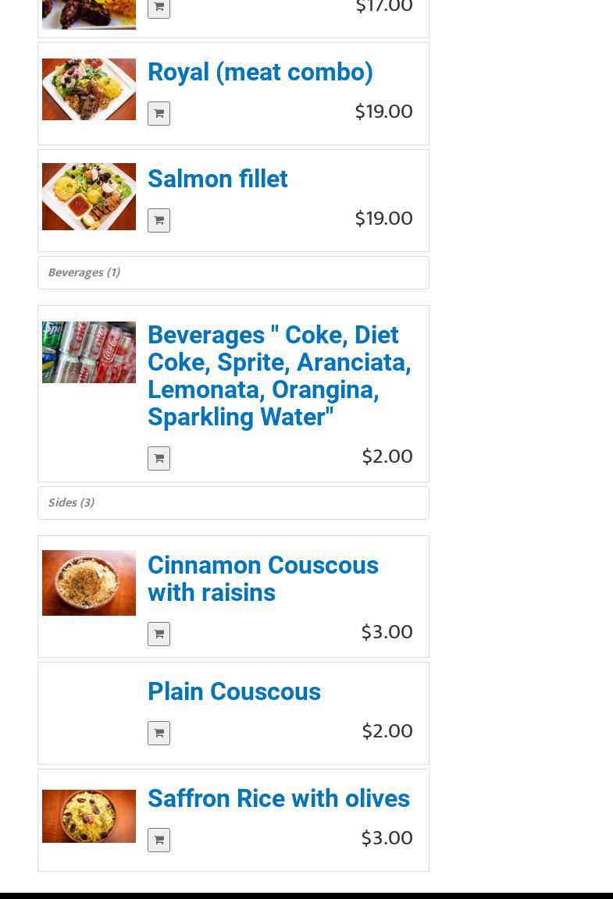613x899 pixels.
Task: Open the Plain Couscous title link
Action: pyautogui.click(x=233, y=691)
